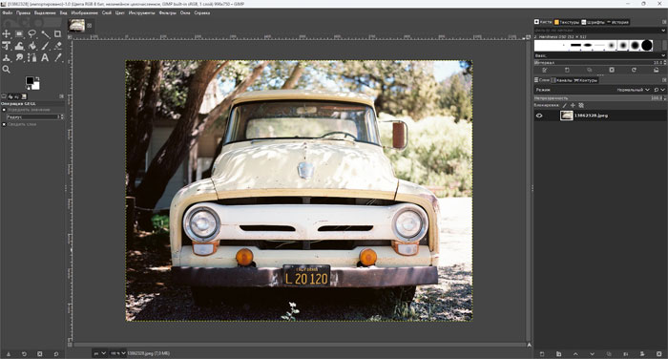Adjust the brush Интервал spacing slider
Image resolution: width=668 pixels, height=359 pixels.
(x=600, y=63)
